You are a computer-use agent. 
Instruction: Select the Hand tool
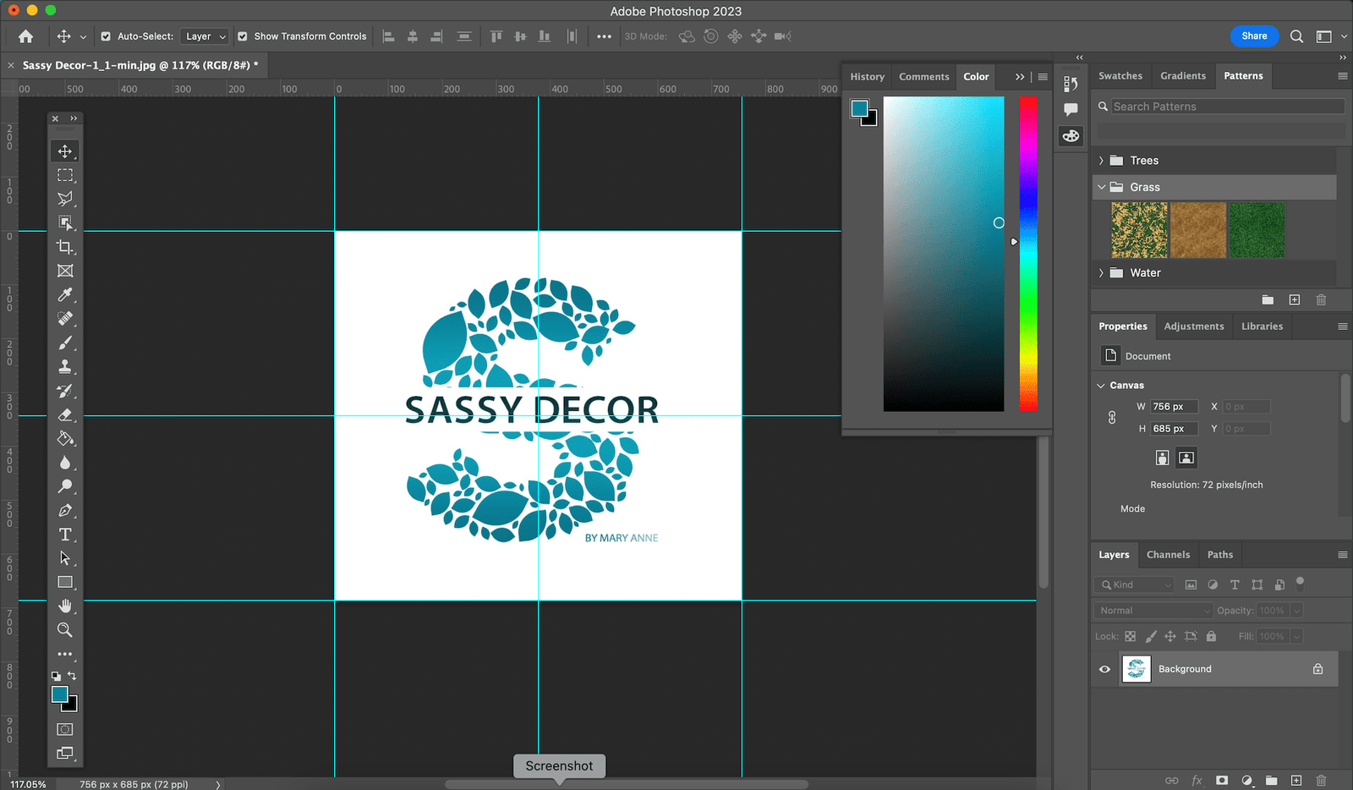65,606
